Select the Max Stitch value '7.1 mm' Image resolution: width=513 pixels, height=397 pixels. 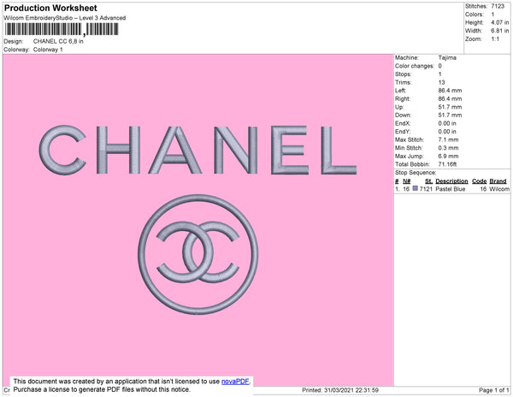coord(449,139)
